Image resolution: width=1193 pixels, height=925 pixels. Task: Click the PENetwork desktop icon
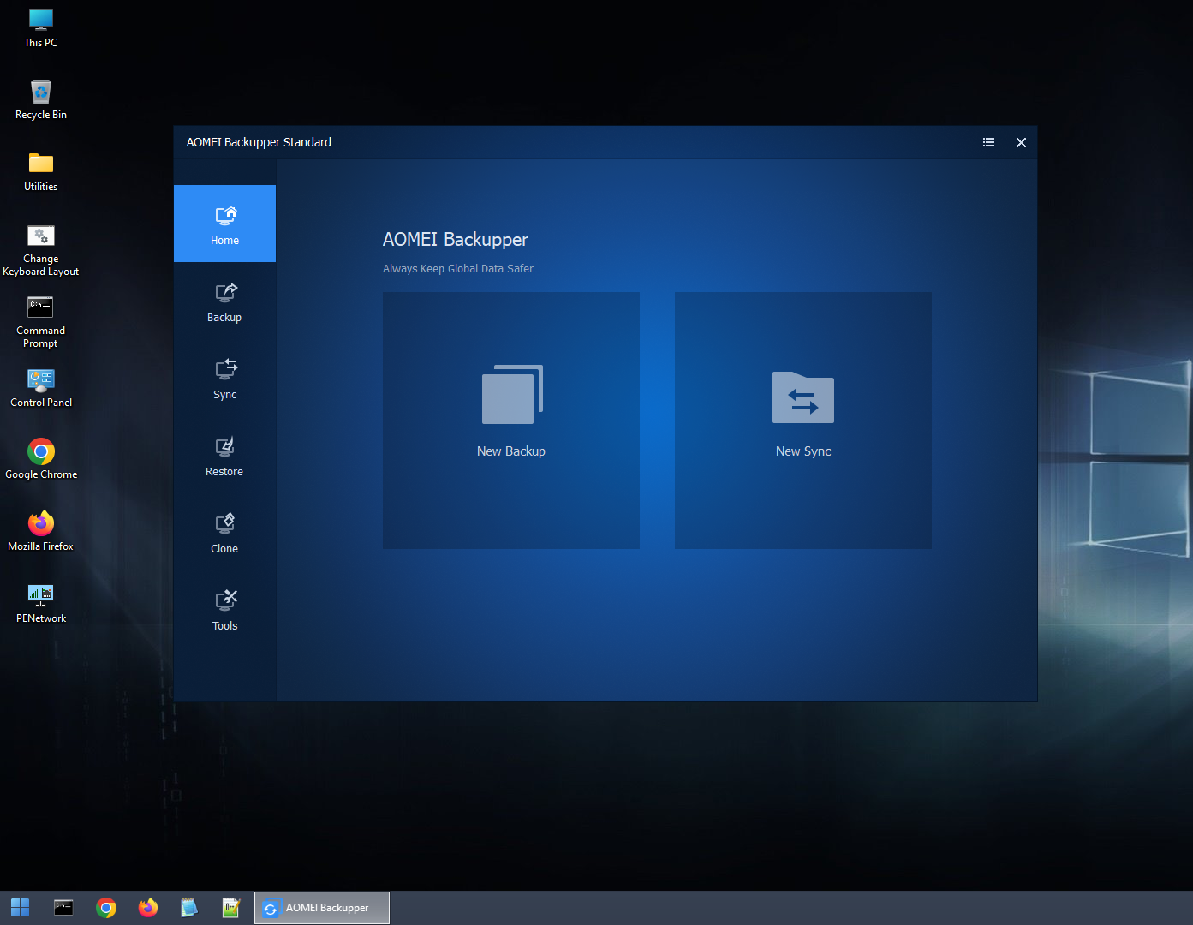41,602
